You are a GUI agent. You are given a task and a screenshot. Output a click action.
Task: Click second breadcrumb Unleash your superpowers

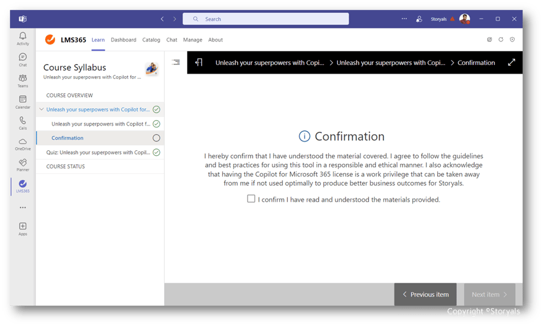[391, 62]
